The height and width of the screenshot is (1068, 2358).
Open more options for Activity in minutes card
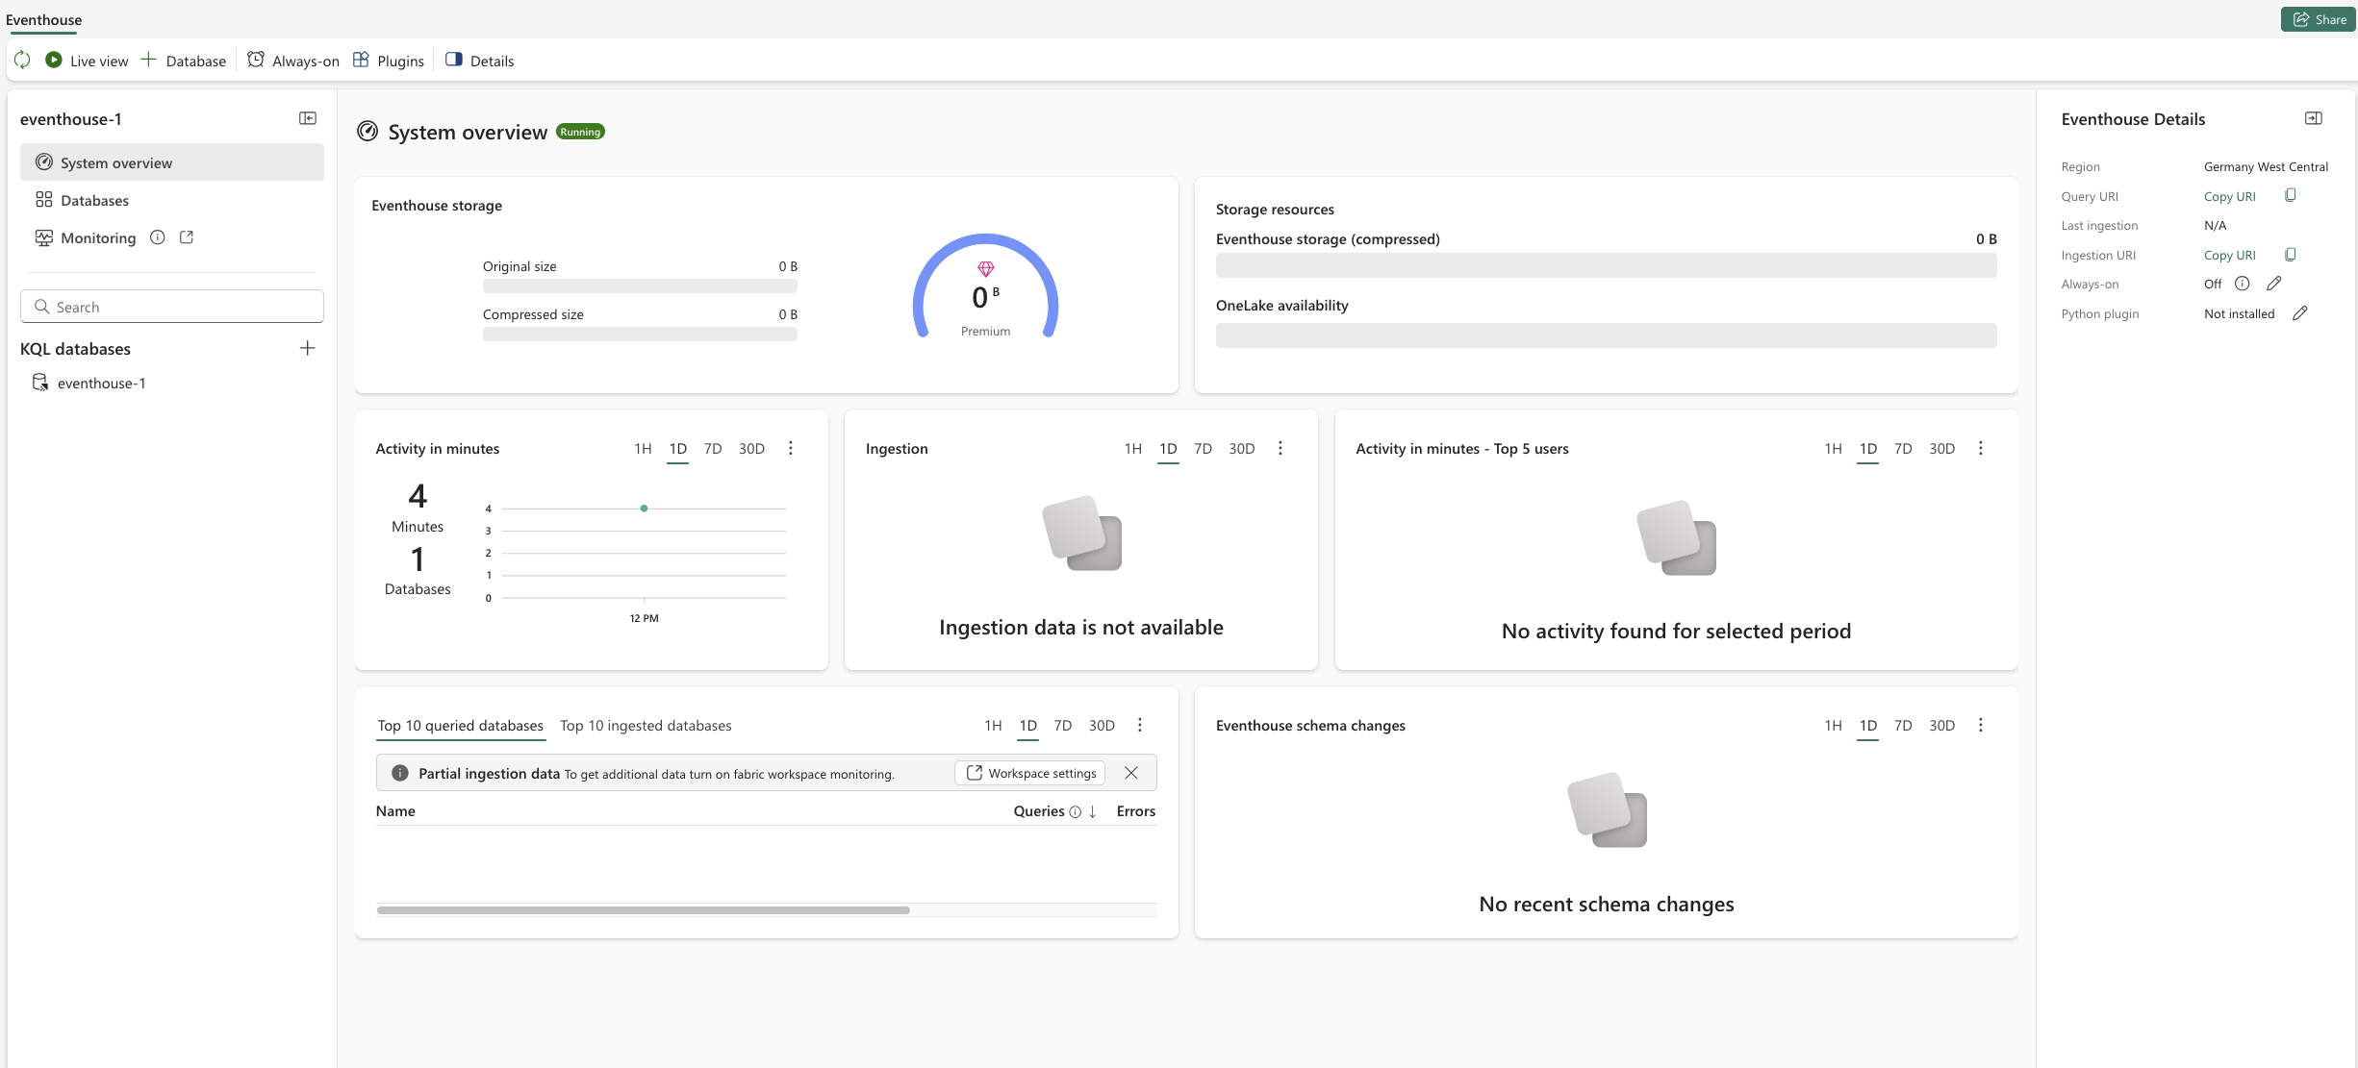pos(791,449)
